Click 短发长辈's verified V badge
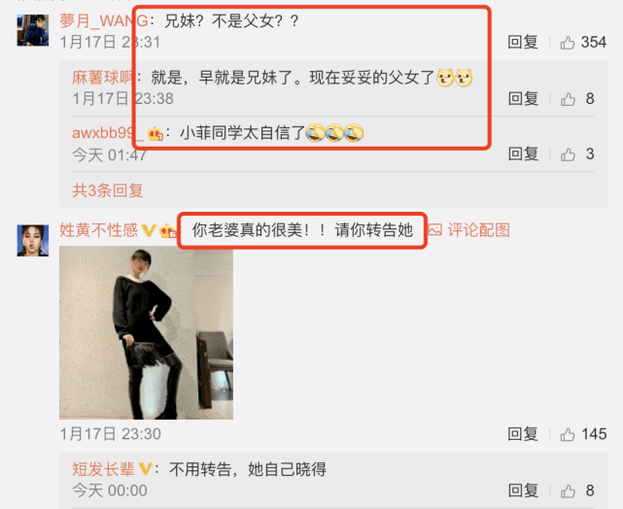Image resolution: width=623 pixels, height=509 pixels. point(145,469)
